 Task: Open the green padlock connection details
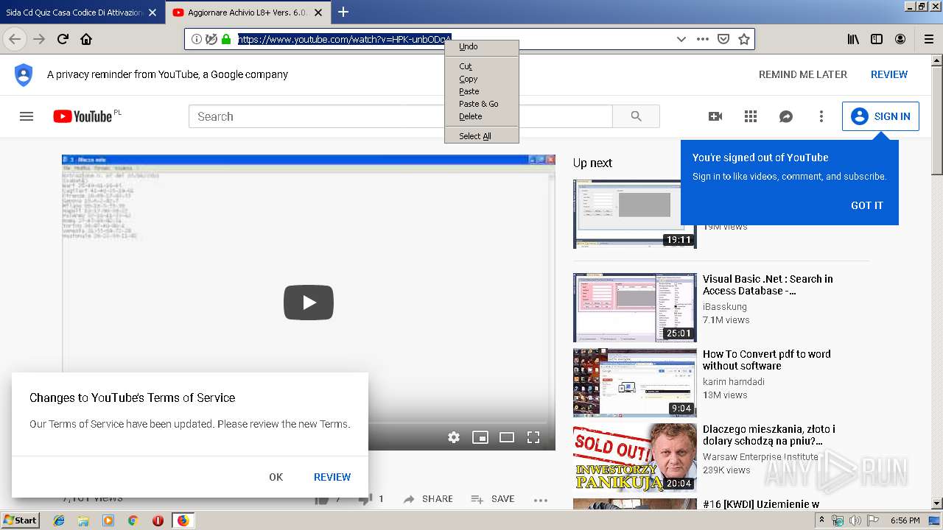[226, 39]
